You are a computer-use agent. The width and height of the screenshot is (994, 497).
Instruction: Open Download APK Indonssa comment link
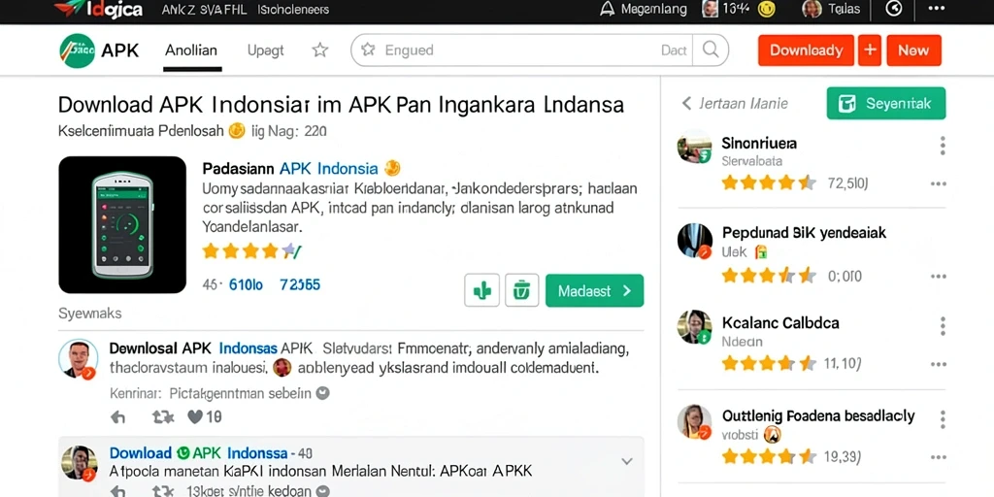(x=198, y=453)
